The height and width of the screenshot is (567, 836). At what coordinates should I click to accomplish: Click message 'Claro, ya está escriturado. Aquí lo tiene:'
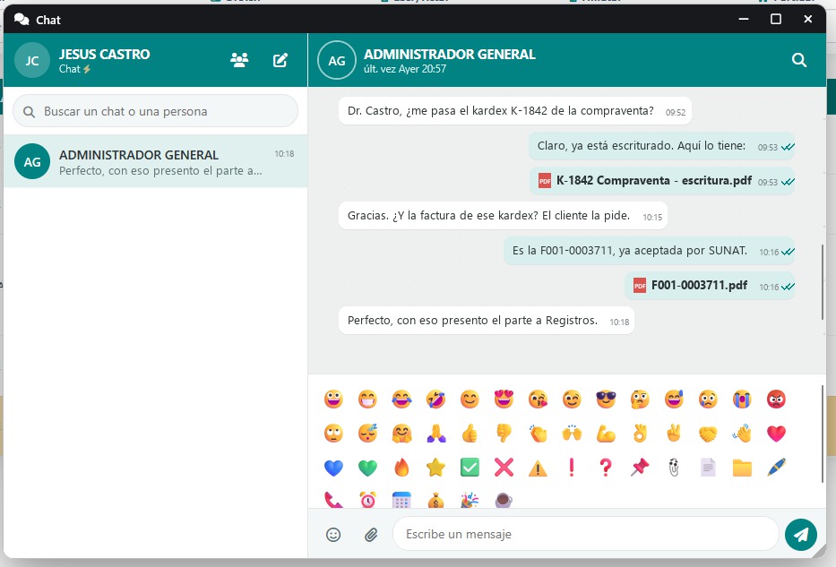pyautogui.click(x=661, y=146)
